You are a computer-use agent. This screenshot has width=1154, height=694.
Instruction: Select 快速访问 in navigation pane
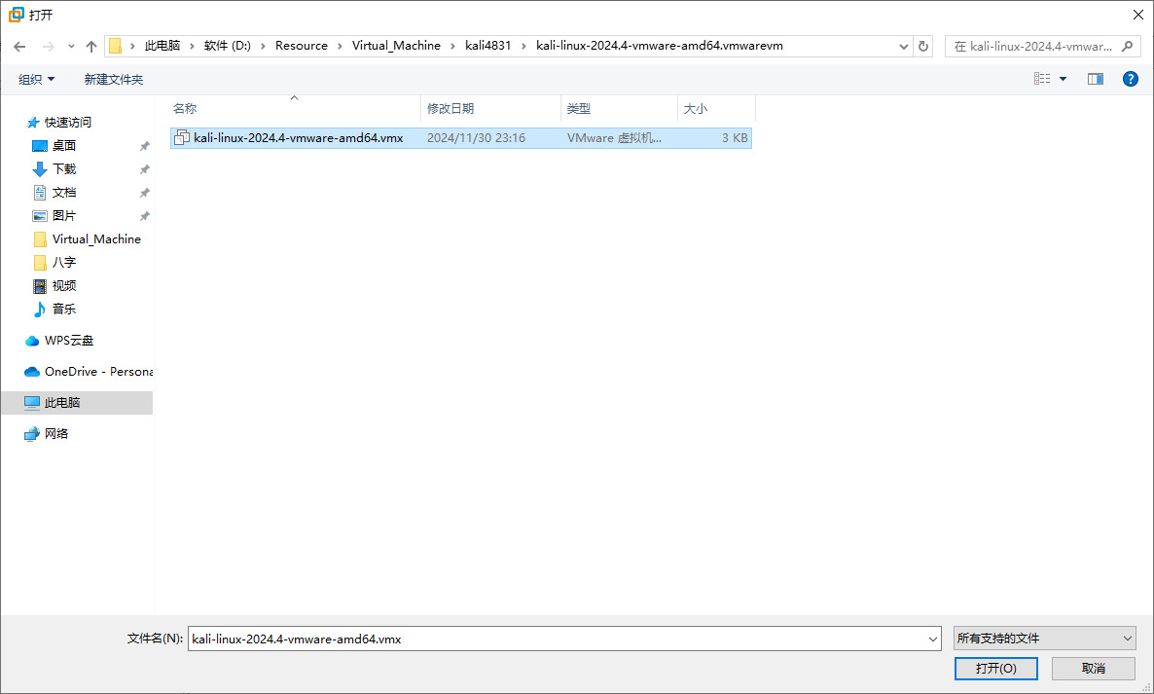coord(68,123)
